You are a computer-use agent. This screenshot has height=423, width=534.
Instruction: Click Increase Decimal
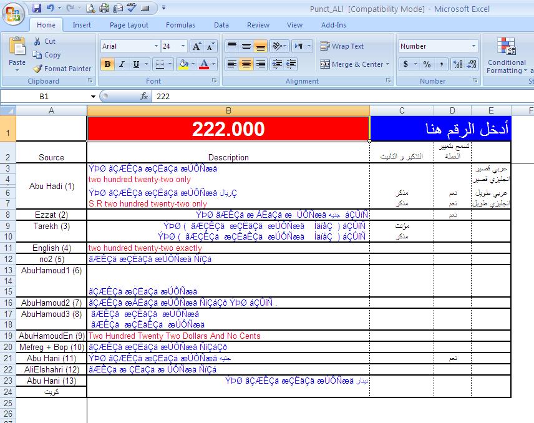(457, 64)
